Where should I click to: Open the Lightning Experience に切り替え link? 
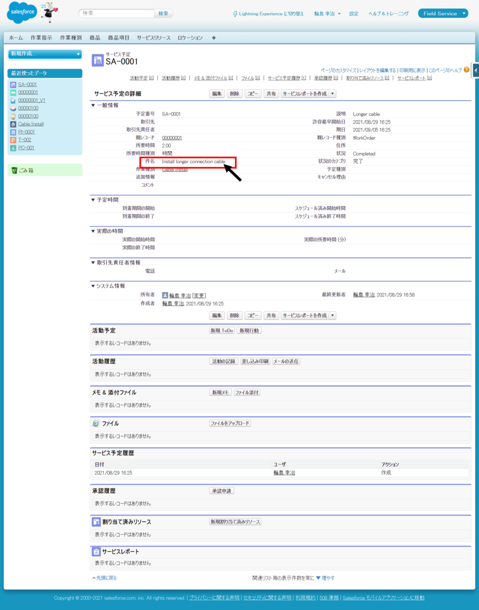click(272, 14)
